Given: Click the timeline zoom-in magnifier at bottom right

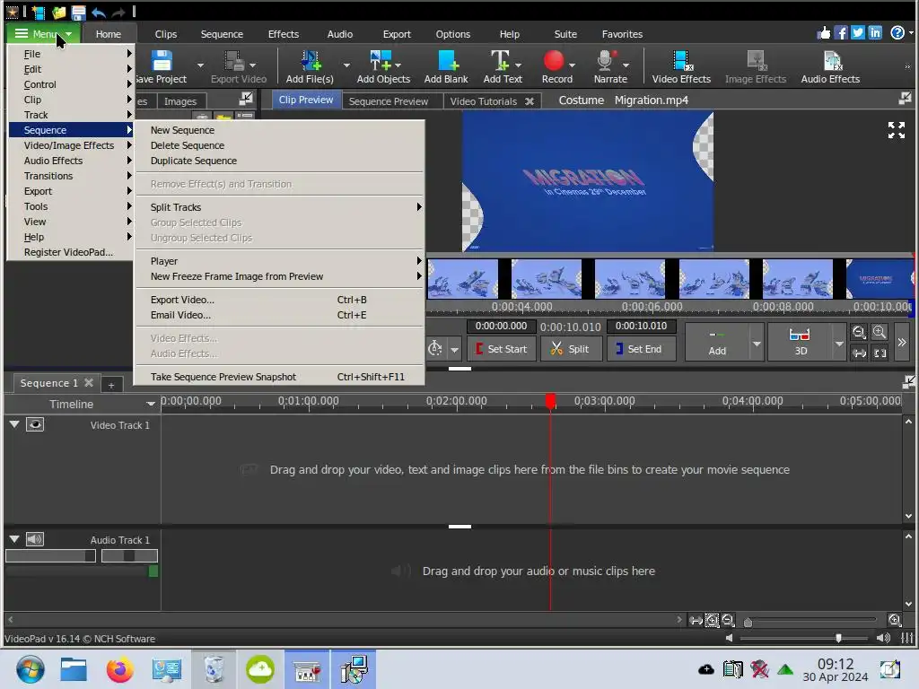Looking at the screenshot, I should coord(895,620).
